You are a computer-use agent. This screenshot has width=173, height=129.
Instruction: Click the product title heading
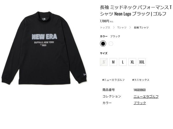click(136, 11)
